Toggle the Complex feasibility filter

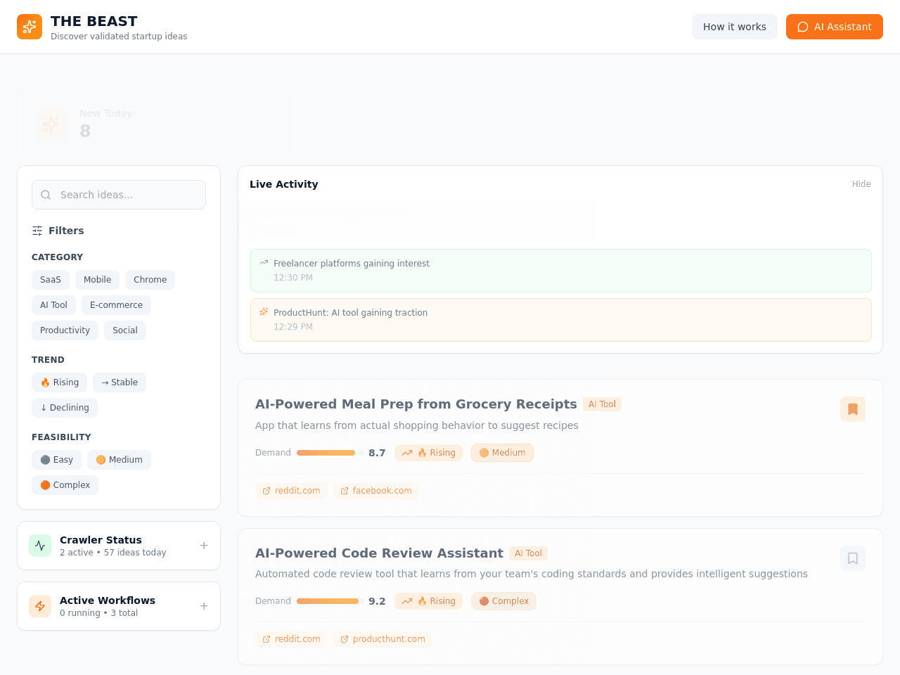click(x=65, y=485)
